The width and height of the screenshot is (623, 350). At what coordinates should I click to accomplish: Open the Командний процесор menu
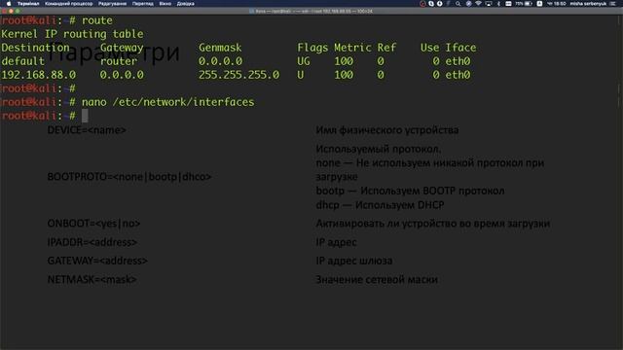pyautogui.click(x=68, y=4)
